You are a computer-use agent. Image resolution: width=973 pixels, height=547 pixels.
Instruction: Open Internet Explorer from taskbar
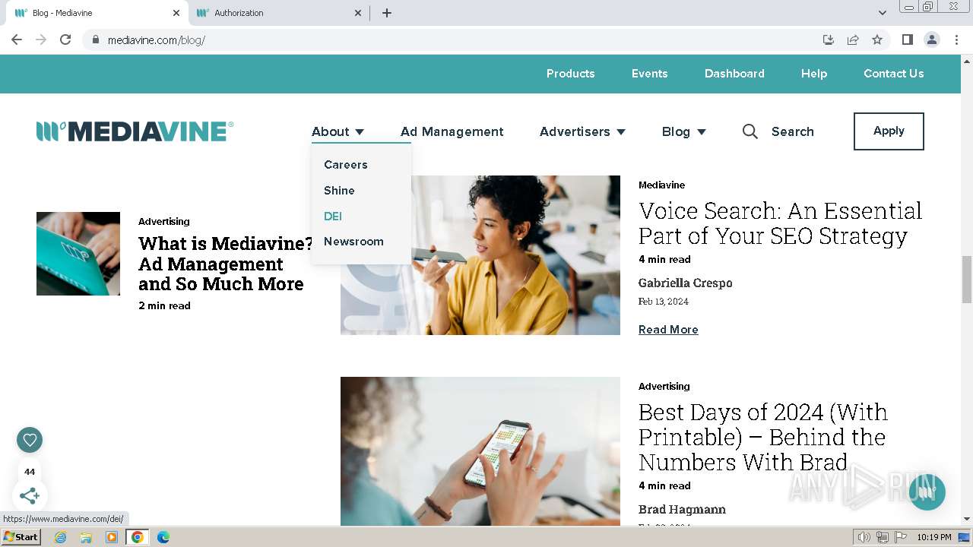[60, 537]
